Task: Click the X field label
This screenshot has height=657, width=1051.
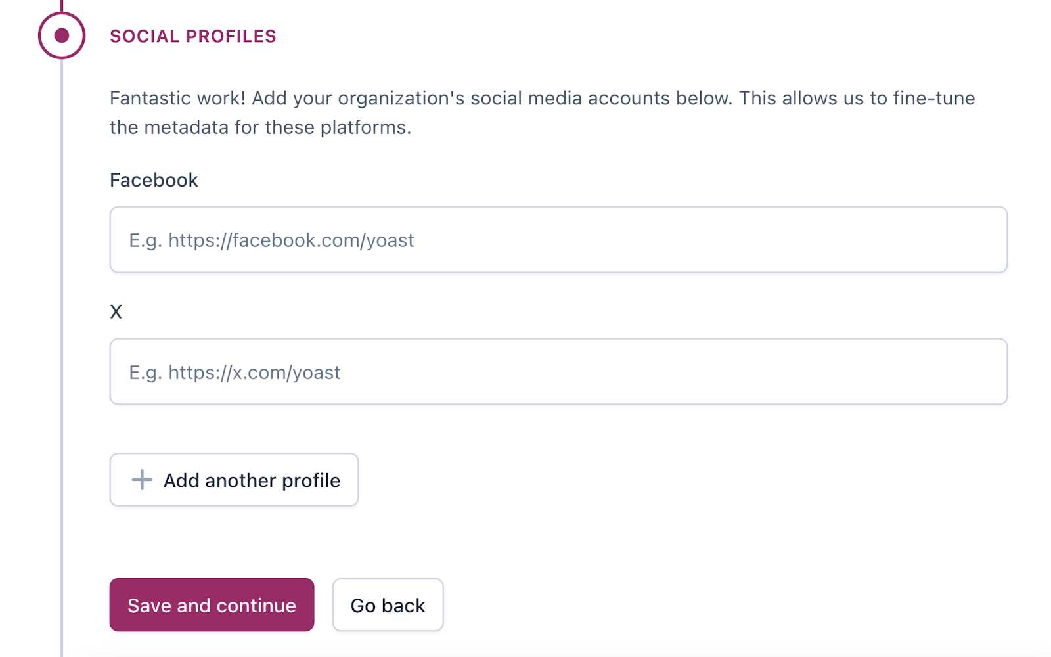Action: click(x=116, y=311)
